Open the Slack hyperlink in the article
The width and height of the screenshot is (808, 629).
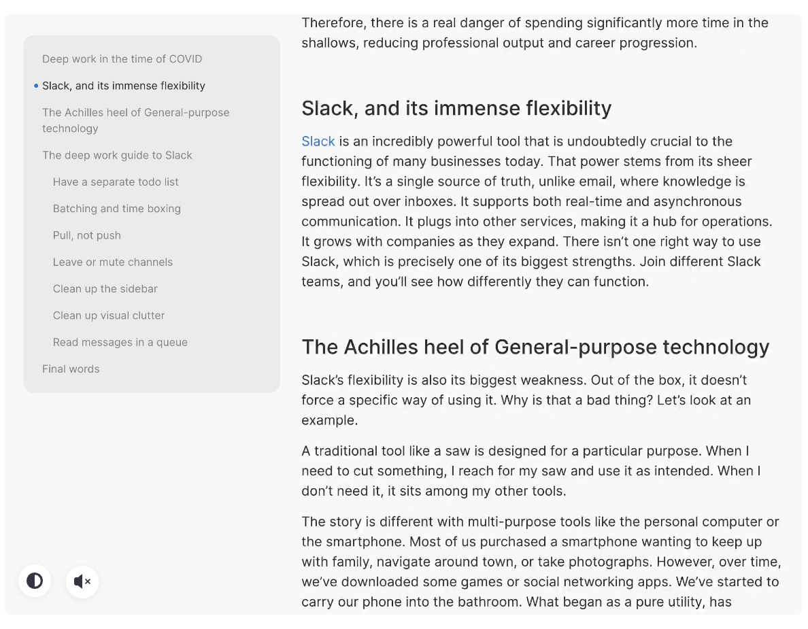318,141
